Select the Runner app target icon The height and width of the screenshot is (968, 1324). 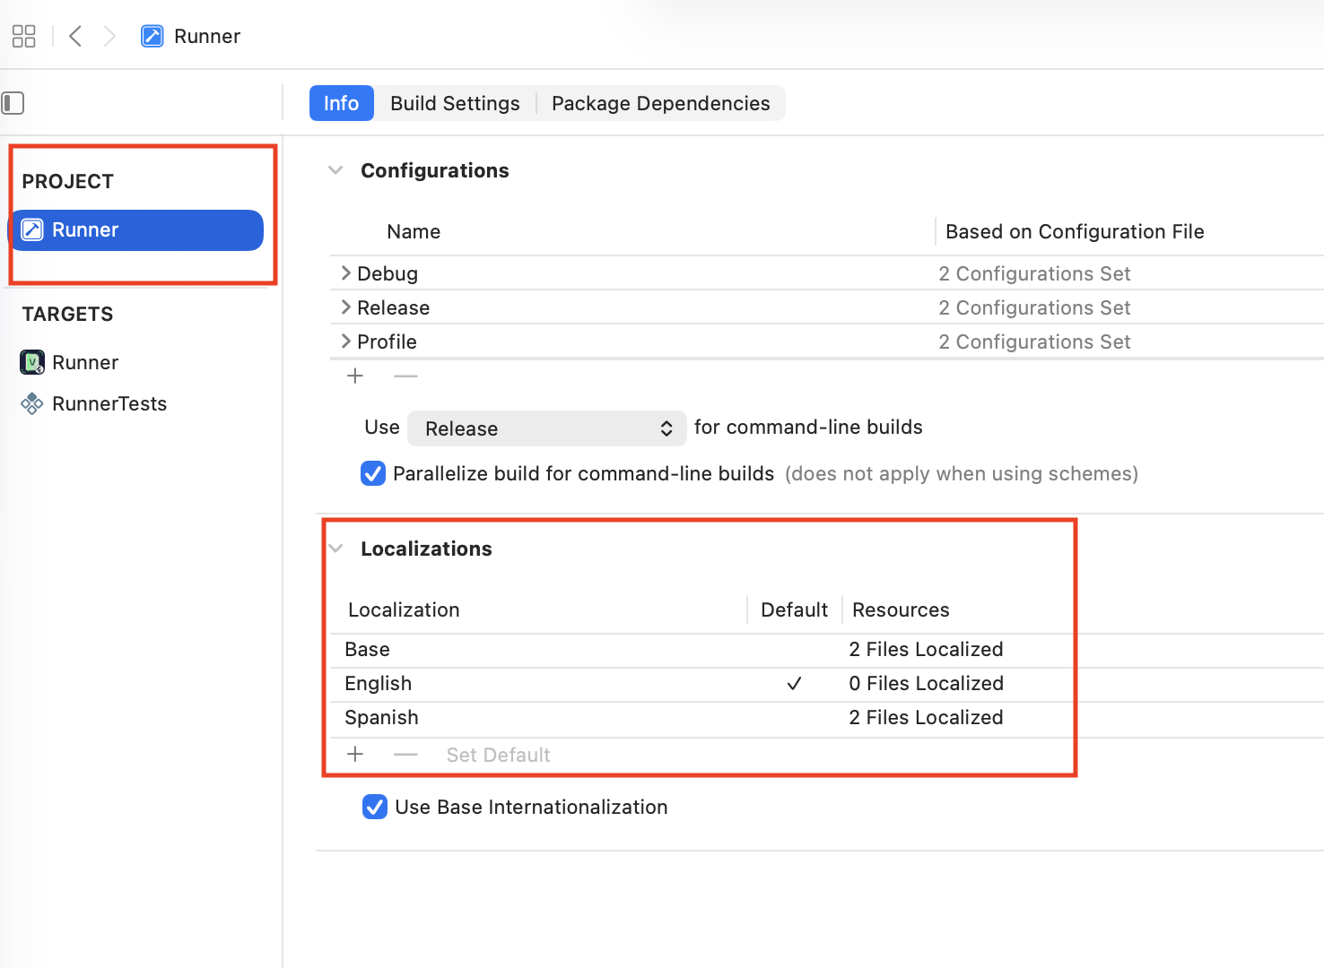point(32,362)
